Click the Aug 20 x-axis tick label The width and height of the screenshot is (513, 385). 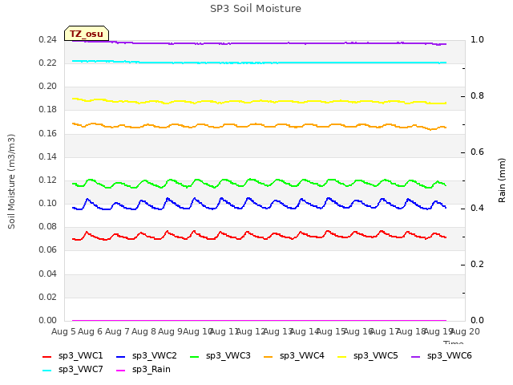click(465, 331)
